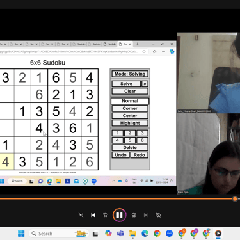Select the Highlight entry mode
The height and width of the screenshot is (240, 240).
pos(130,123)
